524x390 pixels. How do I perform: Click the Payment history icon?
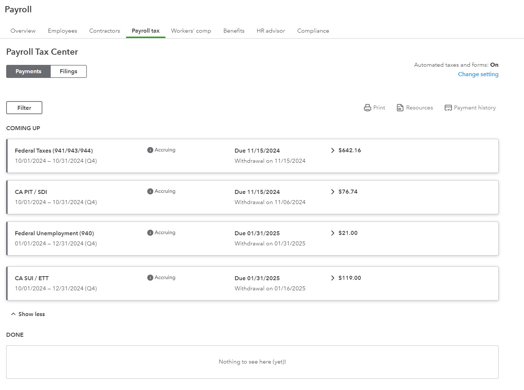tap(448, 108)
